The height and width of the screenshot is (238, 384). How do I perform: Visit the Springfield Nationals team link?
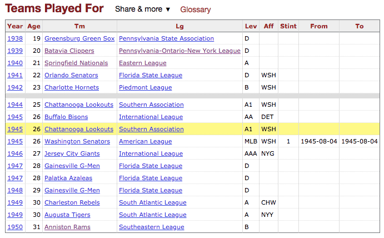[x=76, y=63]
